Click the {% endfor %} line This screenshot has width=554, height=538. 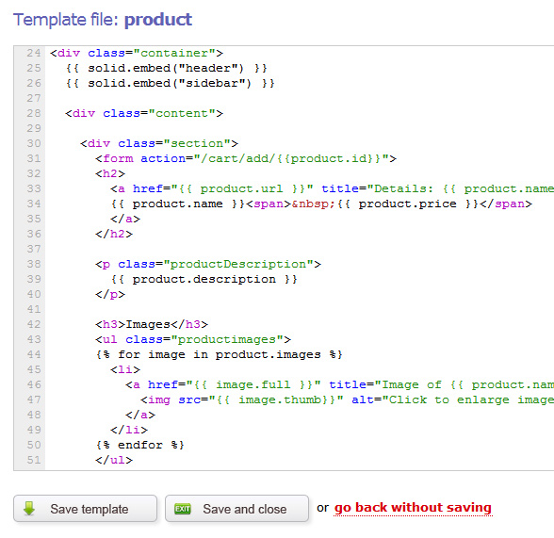[x=139, y=445]
